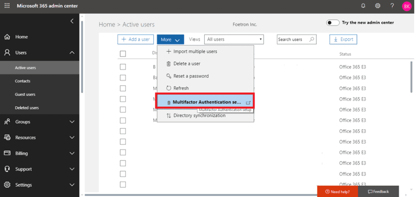Click Microsoft 365 admin center title
Image resolution: width=415 pixels, height=197 pixels.
[x=48, y=6]
